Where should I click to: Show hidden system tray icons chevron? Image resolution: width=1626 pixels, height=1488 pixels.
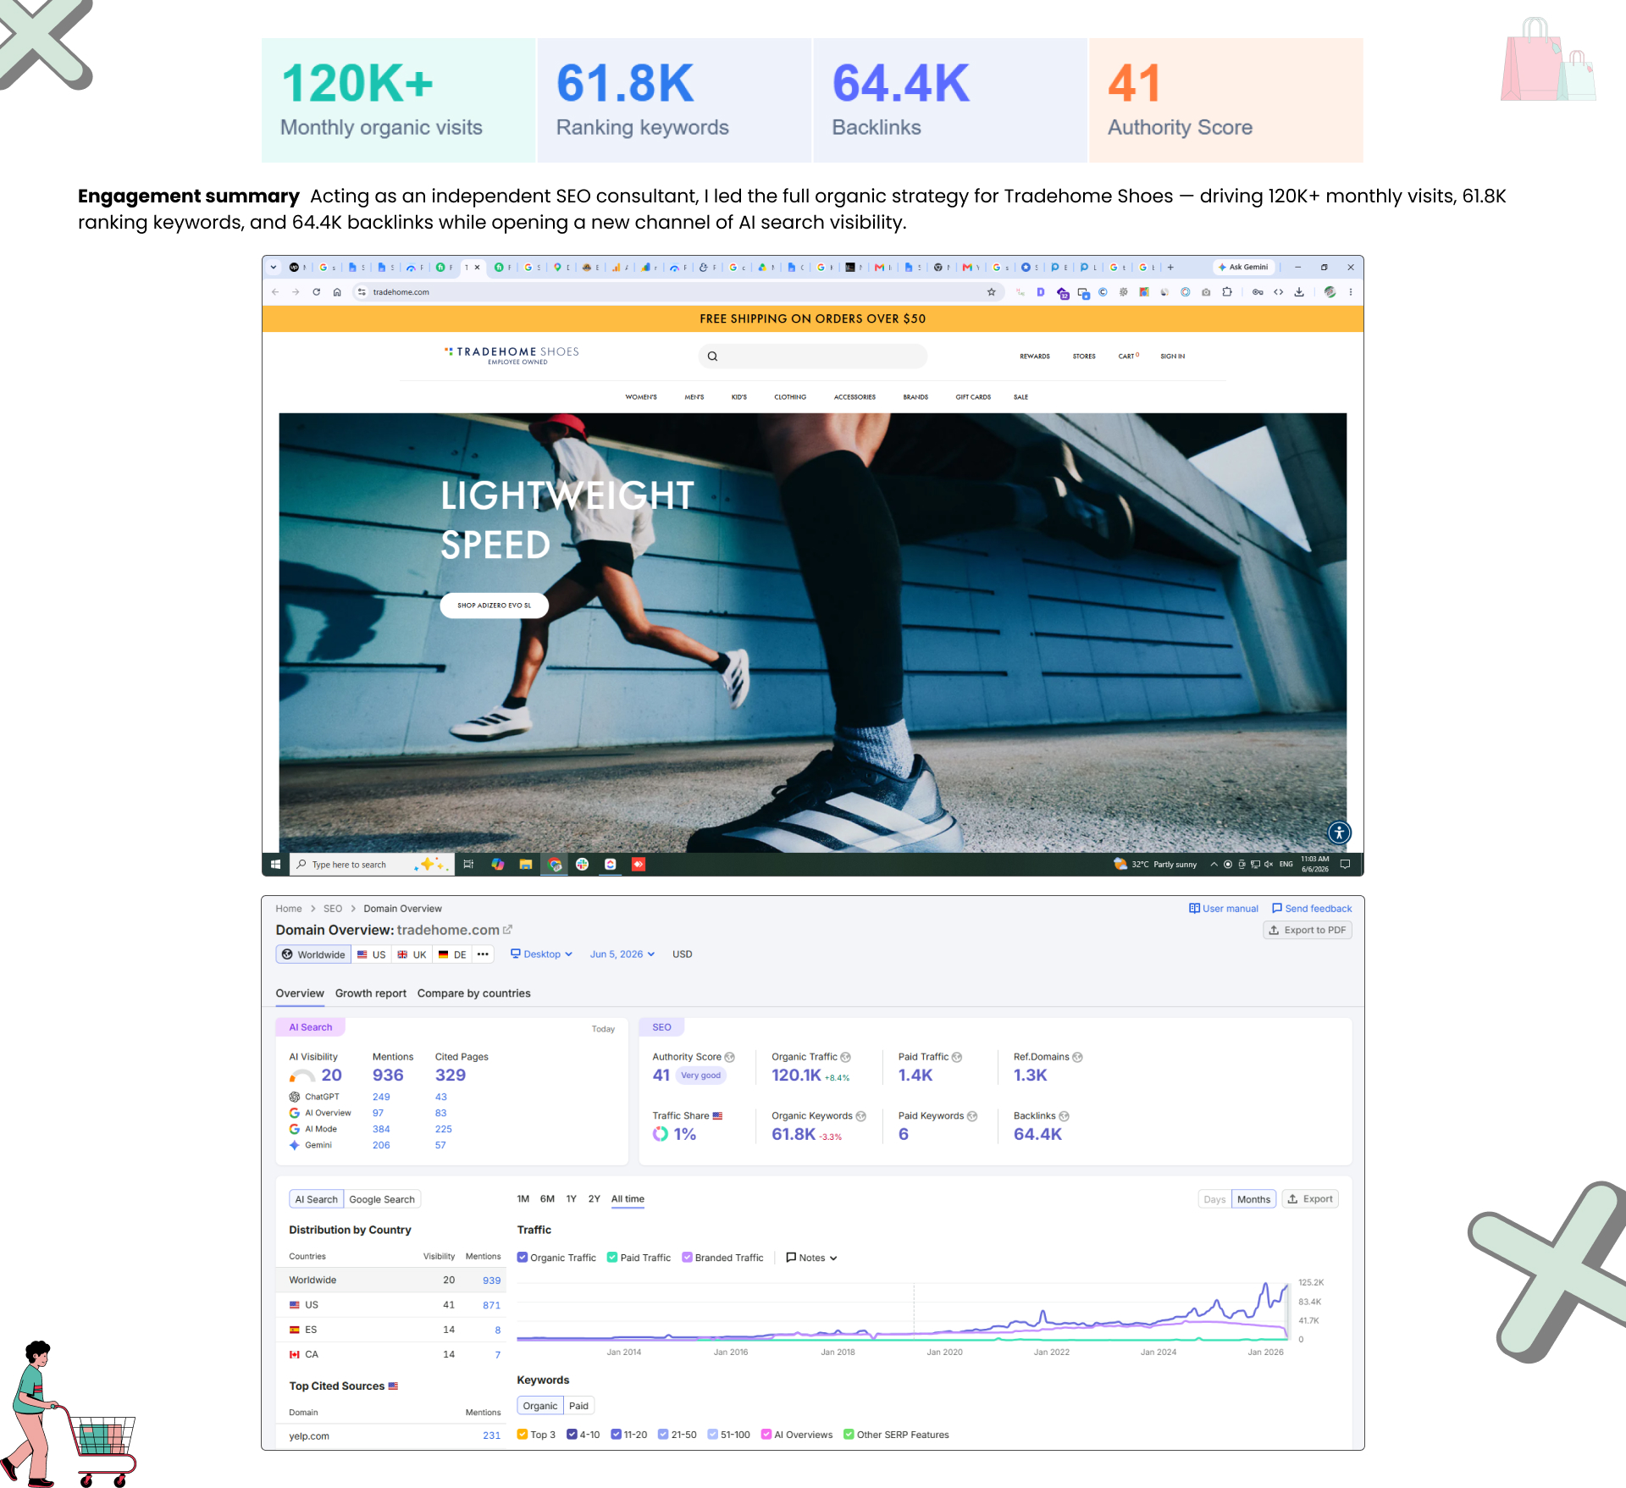(1214, 865)
